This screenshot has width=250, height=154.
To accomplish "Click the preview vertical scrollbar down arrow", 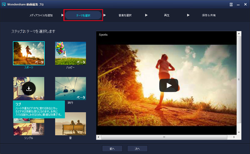I will click(239, 132).
